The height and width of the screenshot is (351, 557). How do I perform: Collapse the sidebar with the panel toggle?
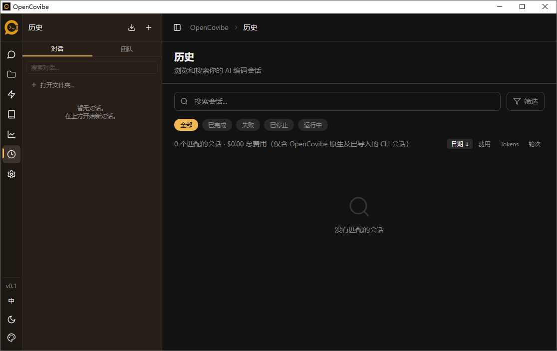pyautogui.click(x=177, y=27)
